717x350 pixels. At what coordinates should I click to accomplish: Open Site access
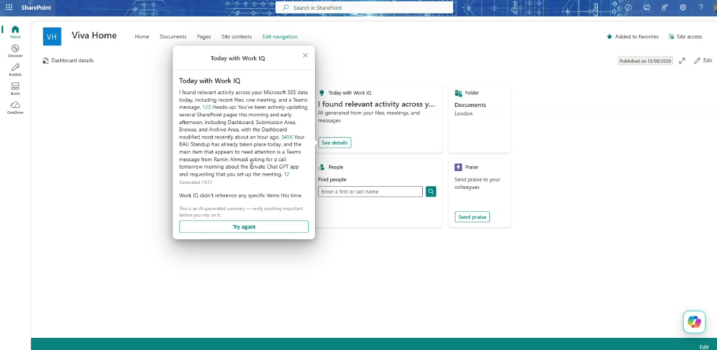685,36
